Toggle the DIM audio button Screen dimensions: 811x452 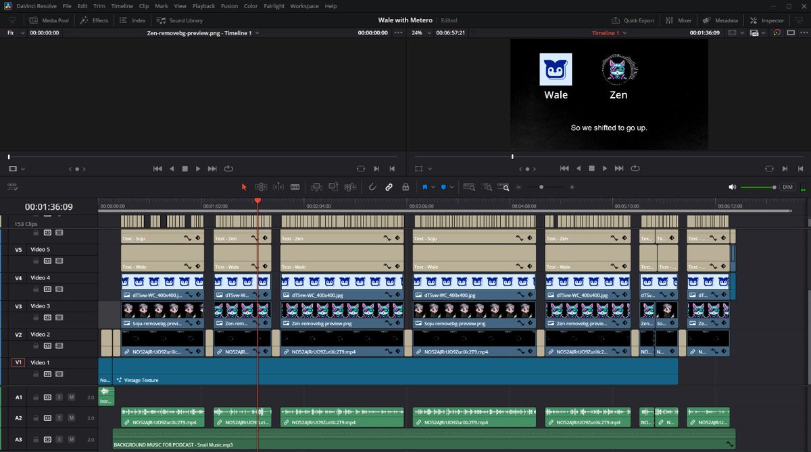point(787,187)
